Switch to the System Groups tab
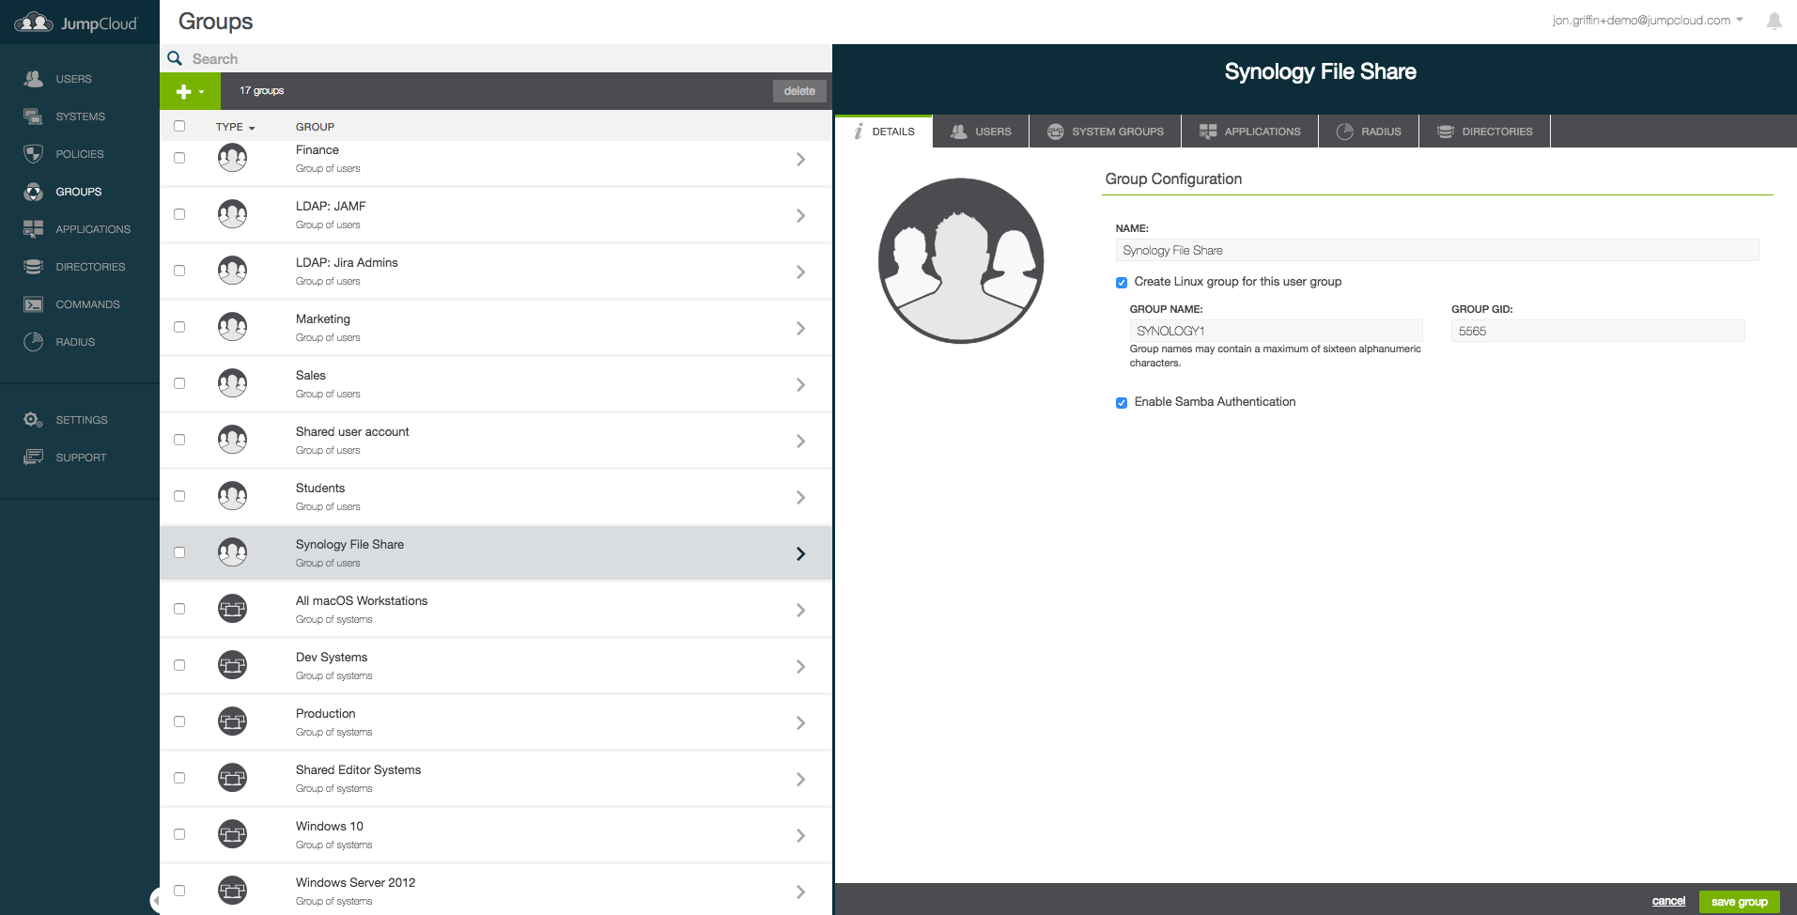Viewport: 1797px width, 915px height. (1106, 132)
